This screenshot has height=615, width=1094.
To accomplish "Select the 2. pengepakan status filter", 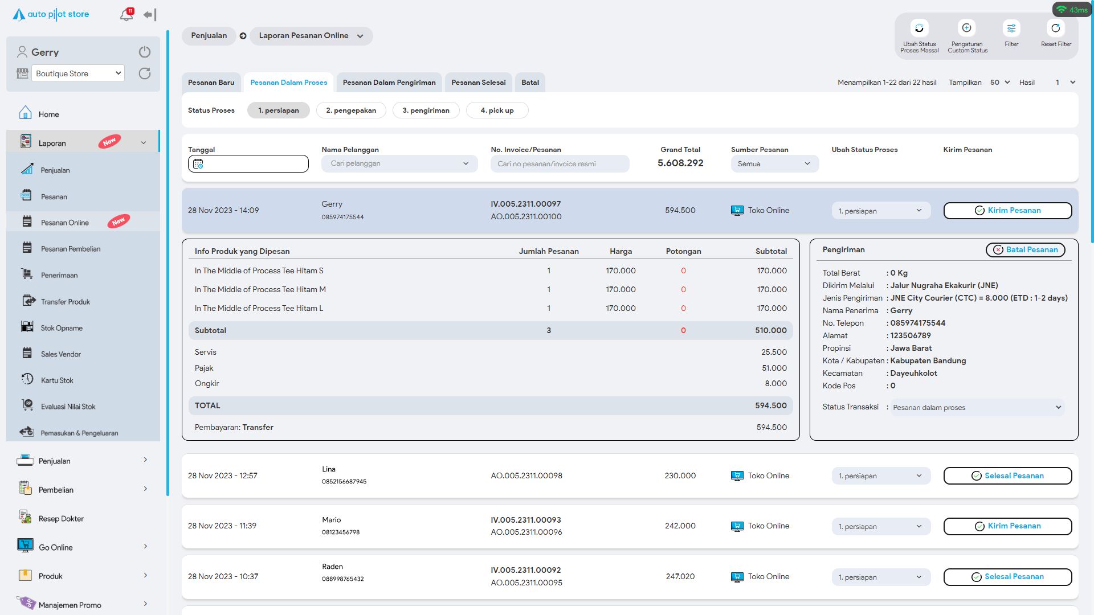I will [x=351, y=110].
